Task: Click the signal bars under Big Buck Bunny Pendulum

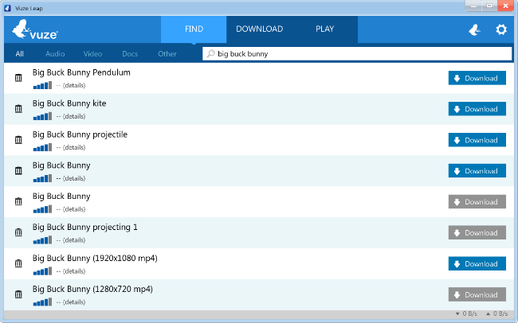Action: tap(42, 85)
